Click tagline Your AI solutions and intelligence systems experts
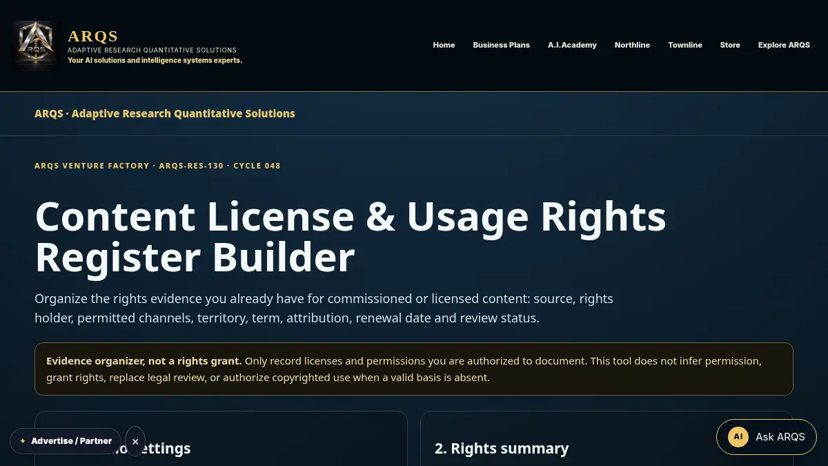828x466 pixels. pyautogui.click(x=155, y=60)
